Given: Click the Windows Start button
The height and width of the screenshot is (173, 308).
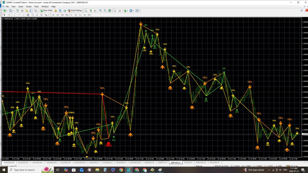Looking at the screenshot, I should coord(4,170).
